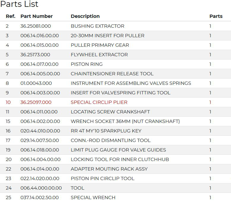Open highlighted SPECIAL CIRCLIP PLIER item
Screen dimensions: 231x203
click(99, 102)
